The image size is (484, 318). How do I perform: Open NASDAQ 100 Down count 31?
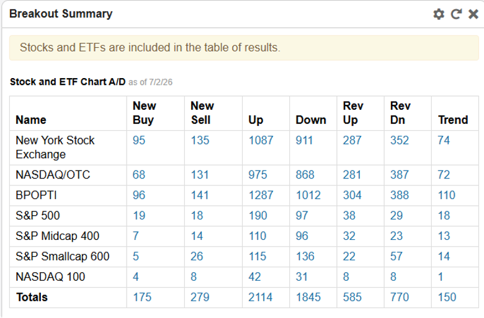[302, 276]
